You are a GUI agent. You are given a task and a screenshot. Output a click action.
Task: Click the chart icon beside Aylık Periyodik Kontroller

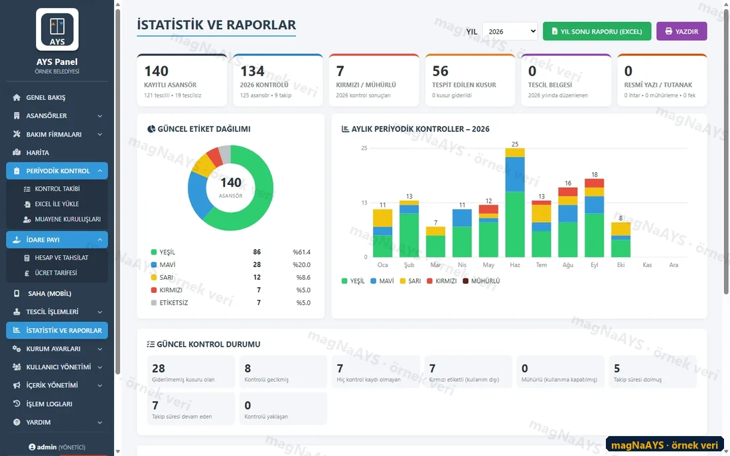pyautogui.click(x=346, y=129)
